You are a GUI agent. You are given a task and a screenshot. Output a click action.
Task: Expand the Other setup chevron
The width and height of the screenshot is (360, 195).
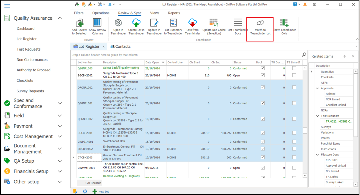pos(60,182)
